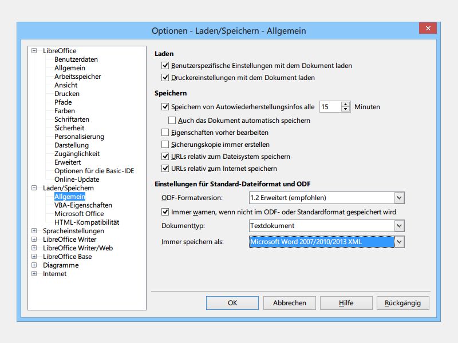
Task: Select the Internet tree label
Action: (x=54, y=274)
